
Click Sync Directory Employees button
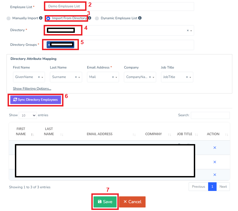pyautogui.click(x=36, y=100)
